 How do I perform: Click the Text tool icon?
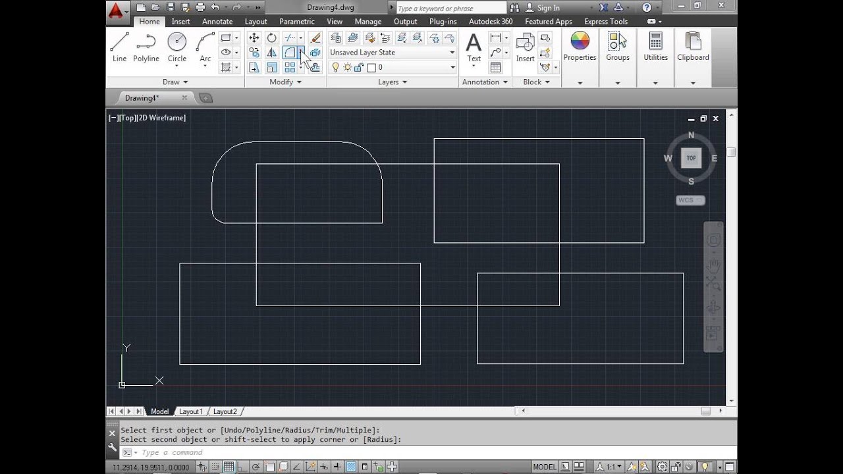coord(474,47)
